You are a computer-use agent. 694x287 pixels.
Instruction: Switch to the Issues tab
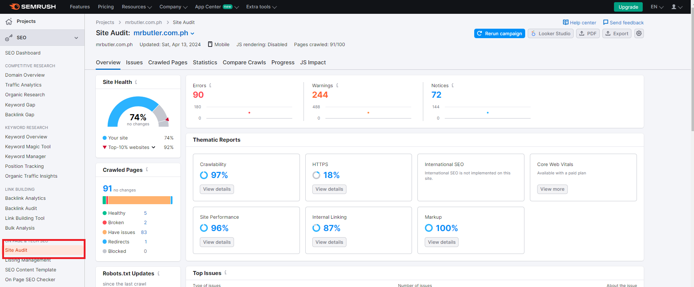pyautogui.click(x=134, y=62)
